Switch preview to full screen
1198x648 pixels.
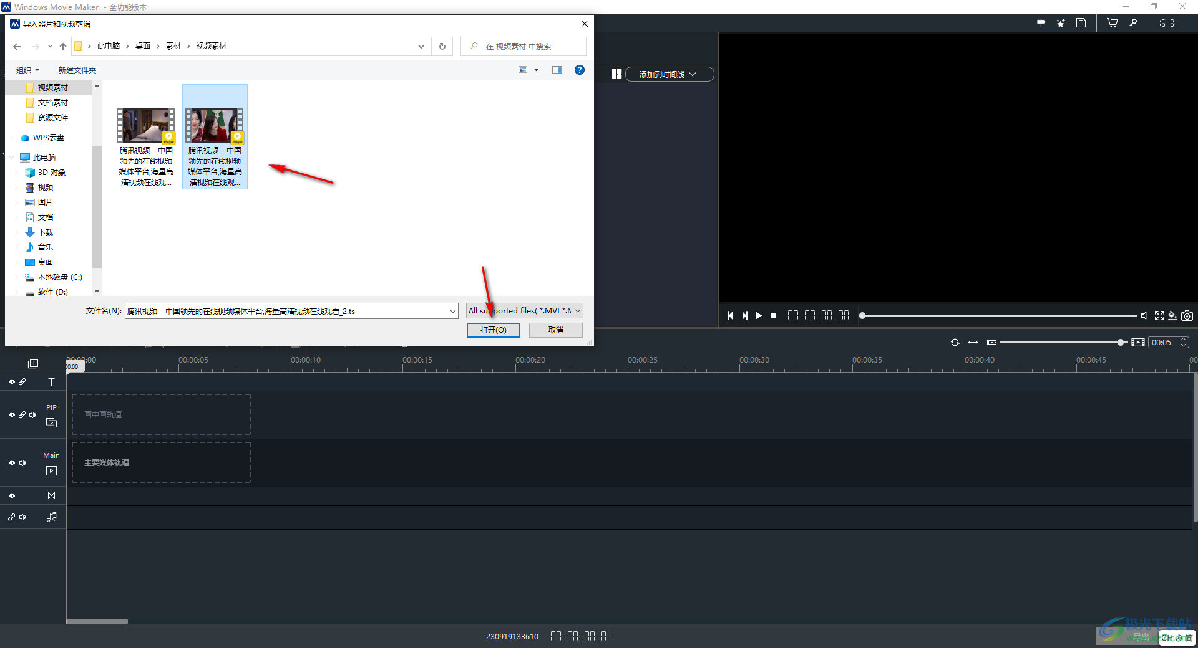[1159, 316]
